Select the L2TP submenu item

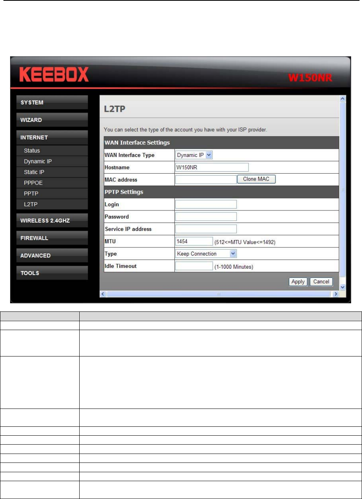pyautogui.click(x=52, y=204)
